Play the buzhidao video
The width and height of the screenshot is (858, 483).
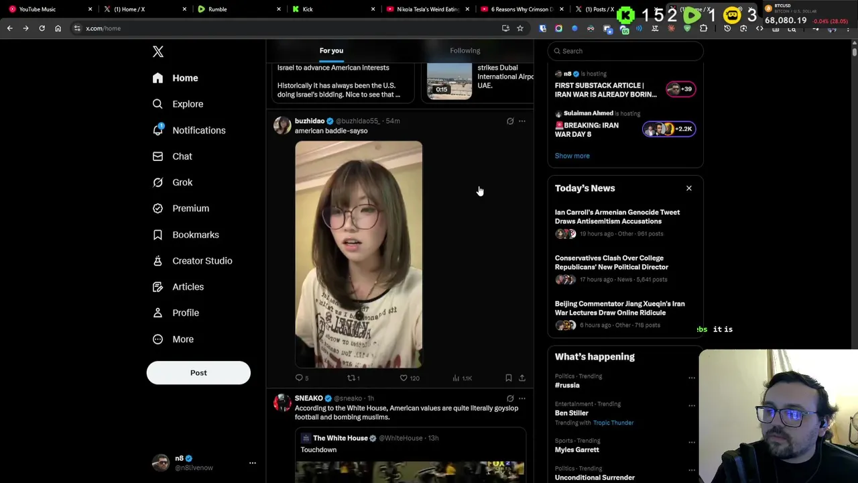pyautogui.click(x=359, y=254)
